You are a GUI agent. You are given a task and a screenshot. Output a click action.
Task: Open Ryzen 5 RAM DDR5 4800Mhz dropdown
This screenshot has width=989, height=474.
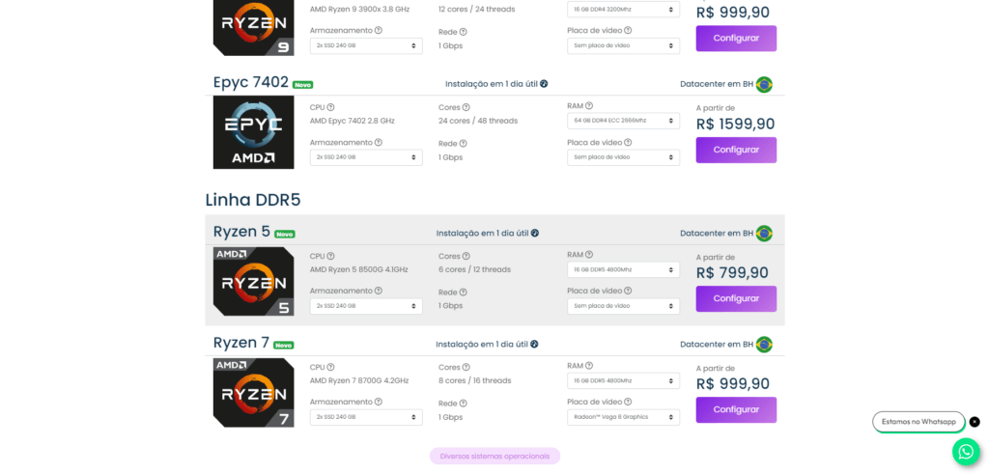coord(623,269)
